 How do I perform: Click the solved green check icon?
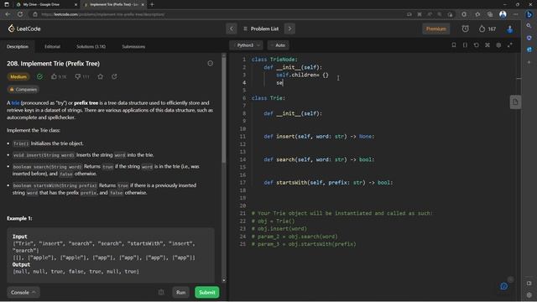click(39, 76)
